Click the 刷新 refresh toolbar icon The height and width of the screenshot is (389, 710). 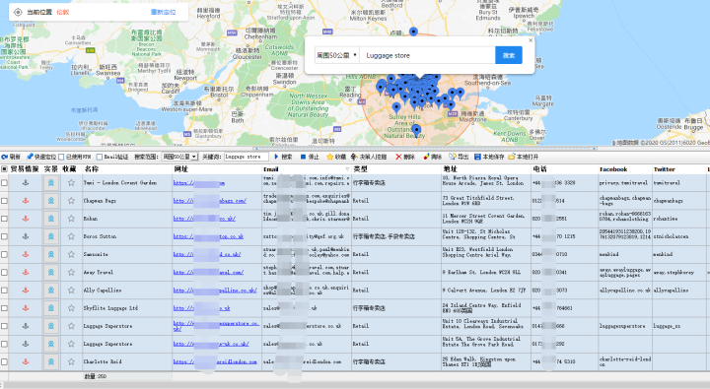pos(5,157)
